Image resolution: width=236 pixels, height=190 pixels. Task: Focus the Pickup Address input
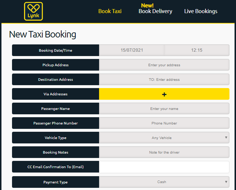tap(164, 65)
